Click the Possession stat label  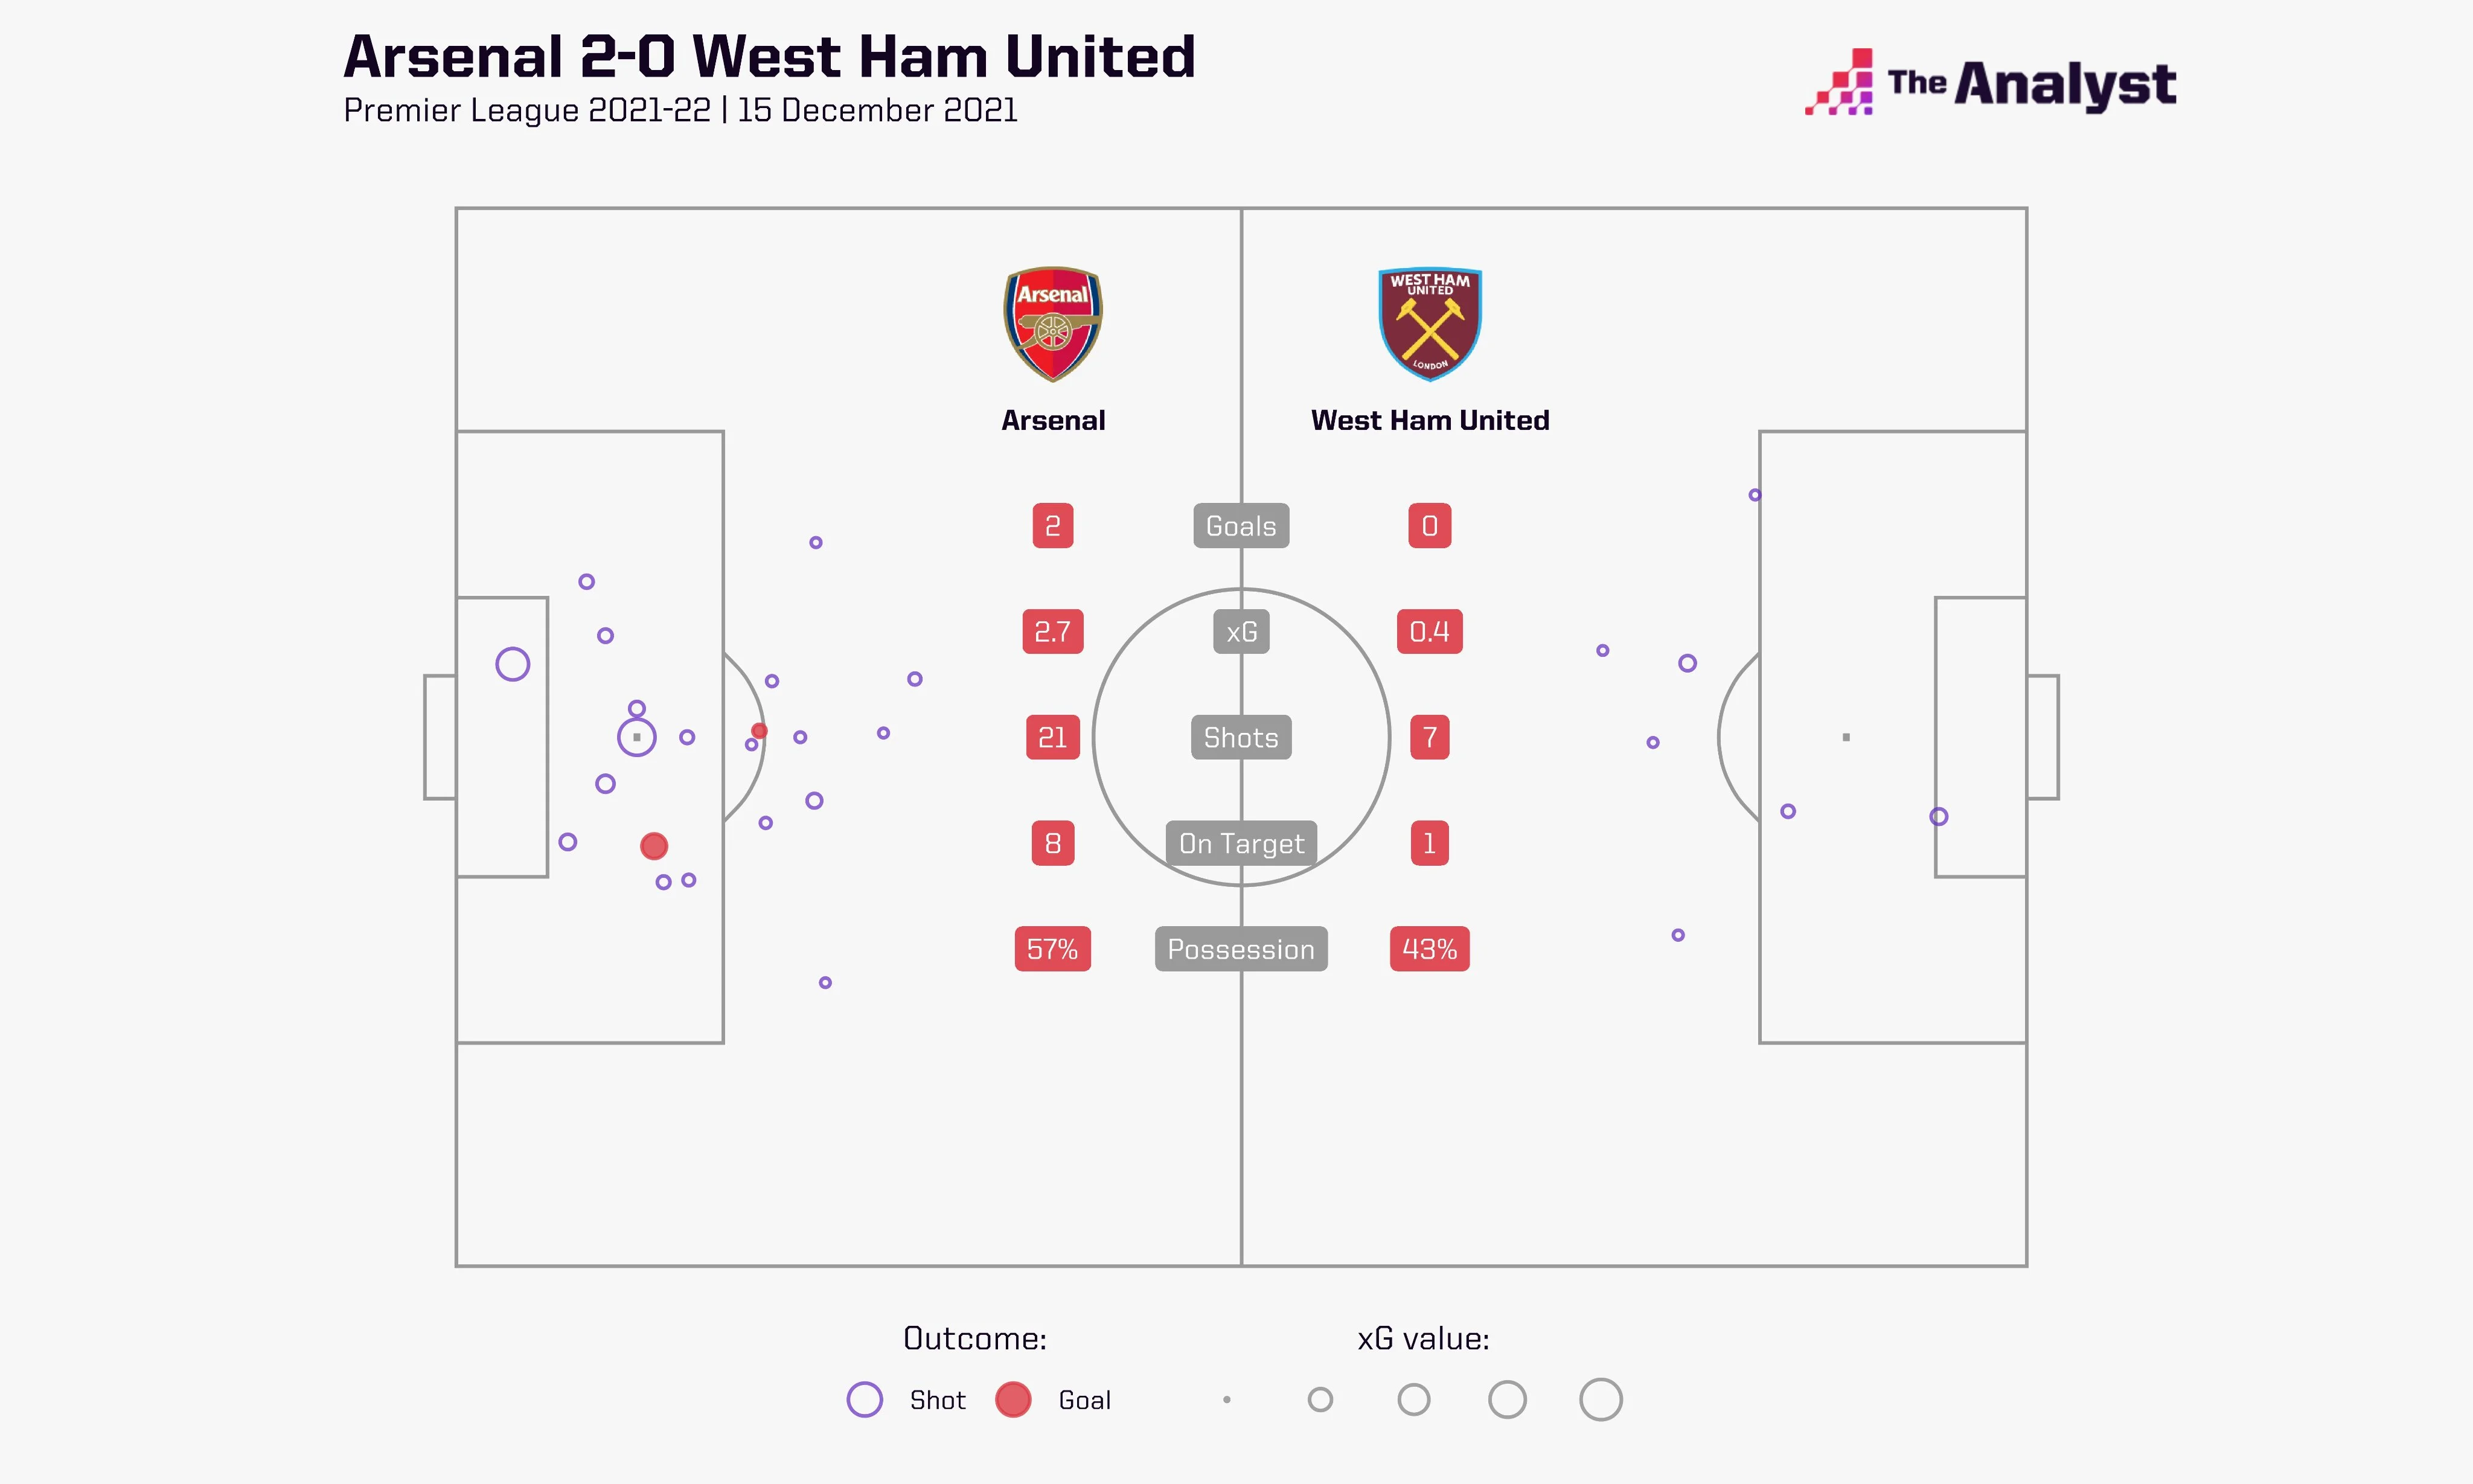click(1241, 949)
